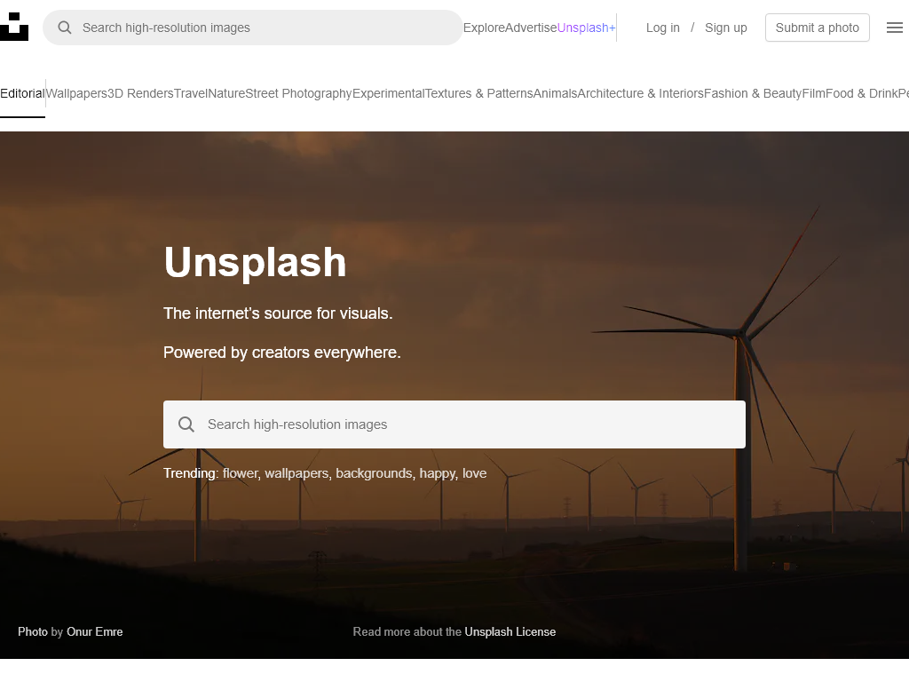Open the Unsplash License link

click(x=510, y=631)
